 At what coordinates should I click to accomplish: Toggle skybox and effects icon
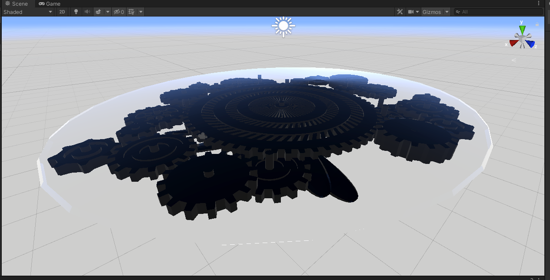[99, 12]
